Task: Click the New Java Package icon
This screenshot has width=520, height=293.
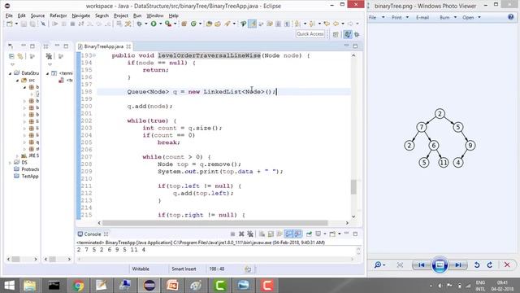Action: click(x=184, y=24)
